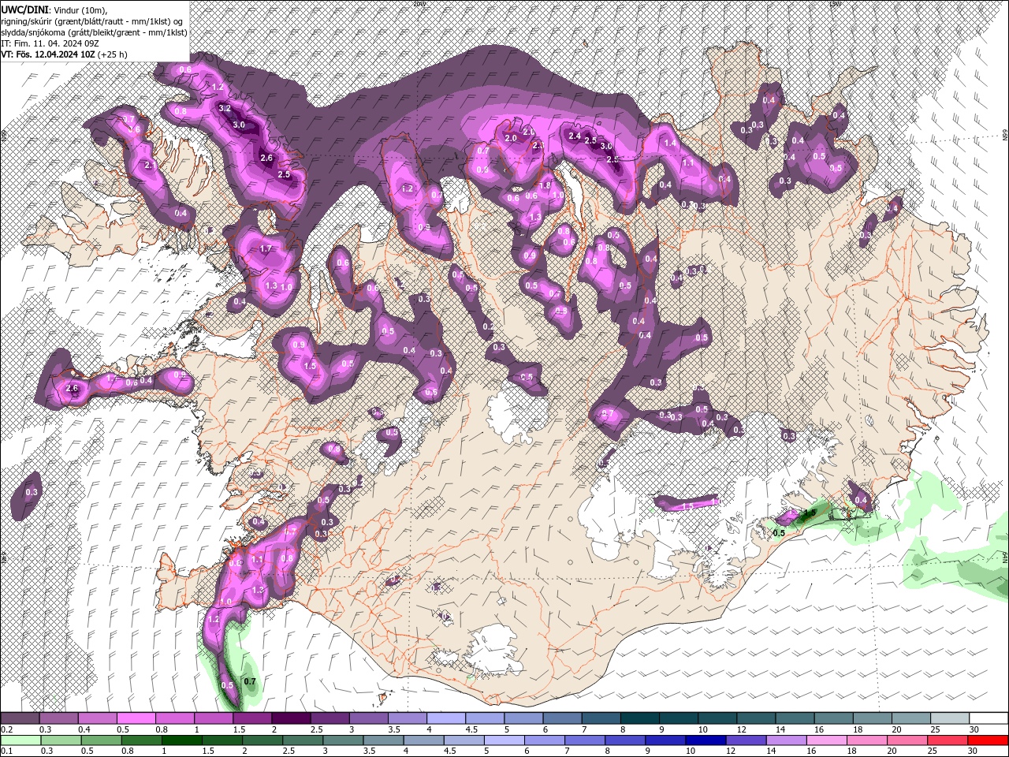Click the snow legend swatch between 0.5 and 0.8
1009x757 pixels.
(x=136, y=718)
